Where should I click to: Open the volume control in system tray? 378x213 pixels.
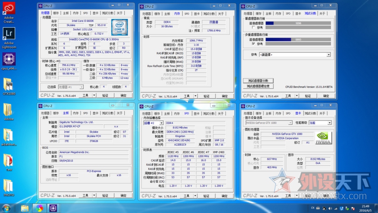point(330,208)
